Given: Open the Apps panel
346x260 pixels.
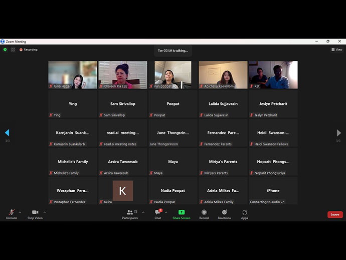Looking at the screenshot, I should (244, 213).
